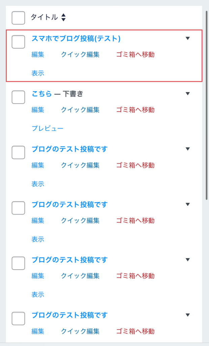209x346 pixels.
Task: Click ゴミ箱へ移動 under the こちら draft
Action: pyautogui.click(x=135, y=110)
